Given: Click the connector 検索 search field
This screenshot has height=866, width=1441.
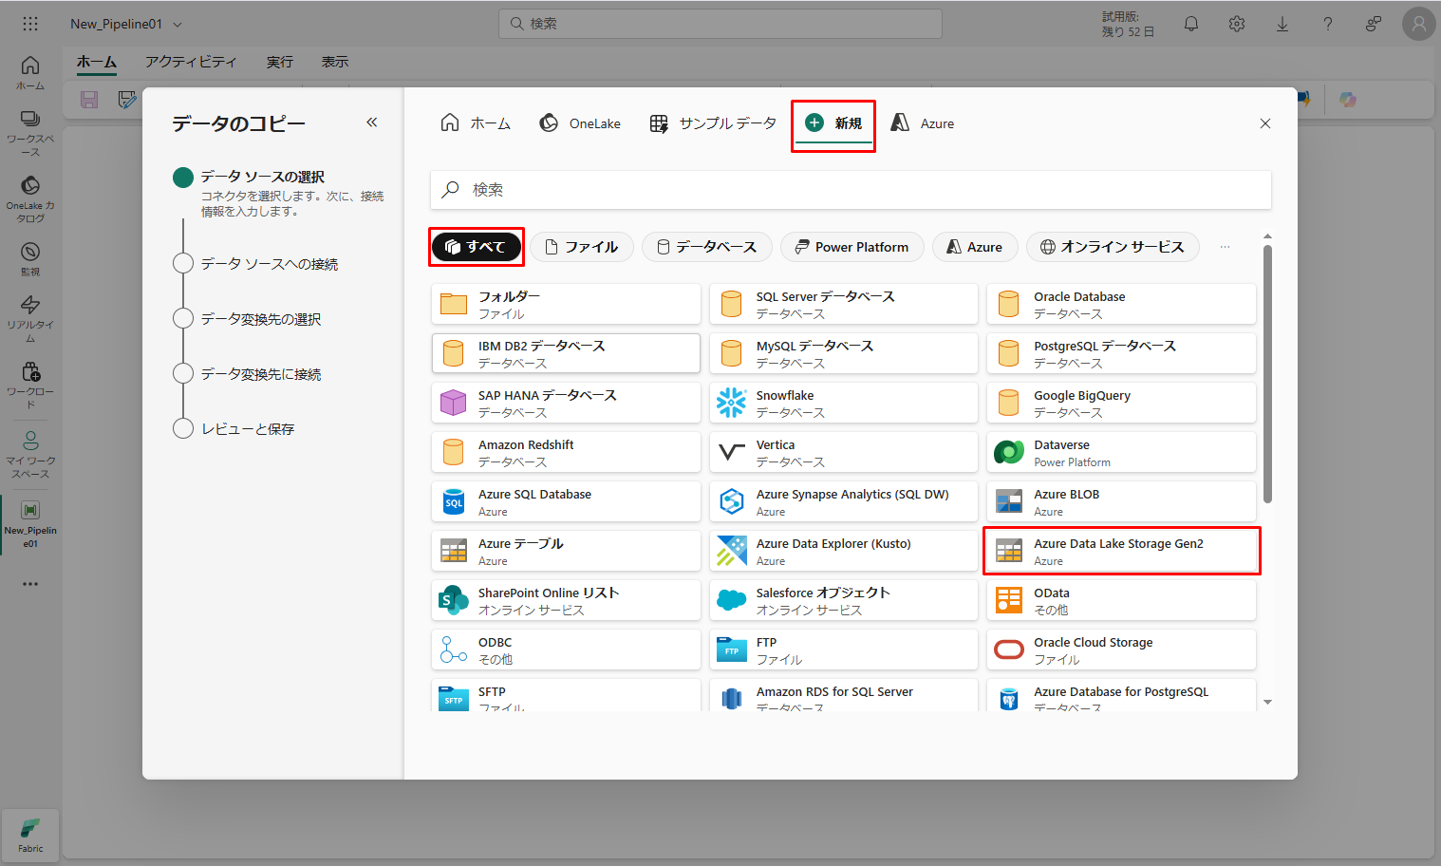Looking at the screenshot, I should coord(850,190).
